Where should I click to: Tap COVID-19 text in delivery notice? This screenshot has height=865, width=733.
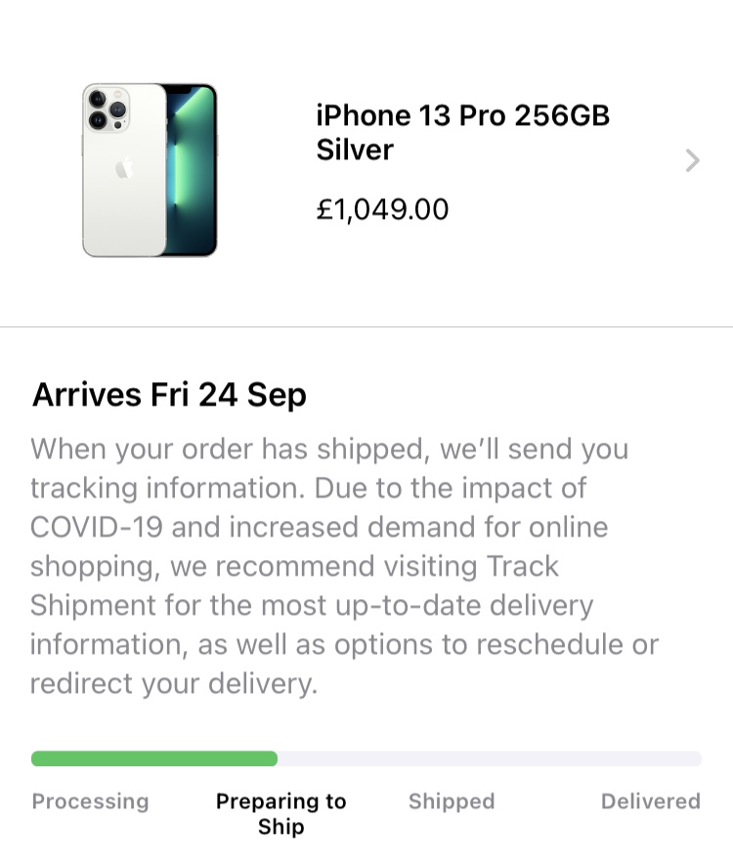tap(97, 527)
